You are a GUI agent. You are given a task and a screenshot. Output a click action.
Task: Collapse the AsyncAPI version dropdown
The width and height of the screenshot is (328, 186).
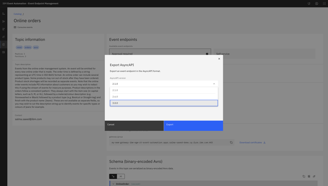click(x=214, y=83)
